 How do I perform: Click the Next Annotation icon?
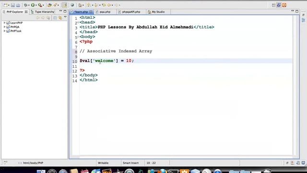pyautogui.click(x=89, y=5)
